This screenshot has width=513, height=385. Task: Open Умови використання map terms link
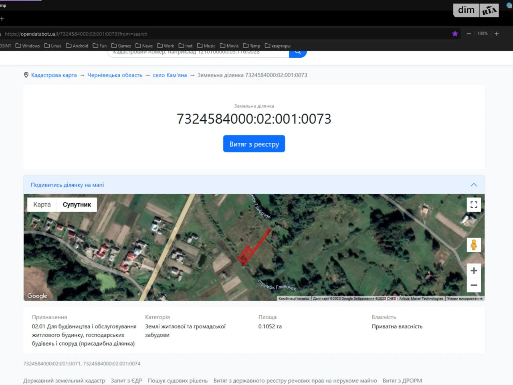click(x=465, y=298)
